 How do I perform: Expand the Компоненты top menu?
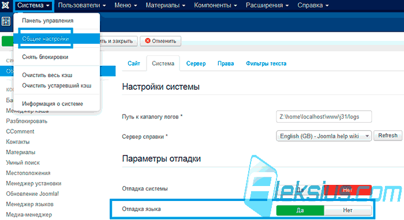pyautogui.click(x=215, y=5)
